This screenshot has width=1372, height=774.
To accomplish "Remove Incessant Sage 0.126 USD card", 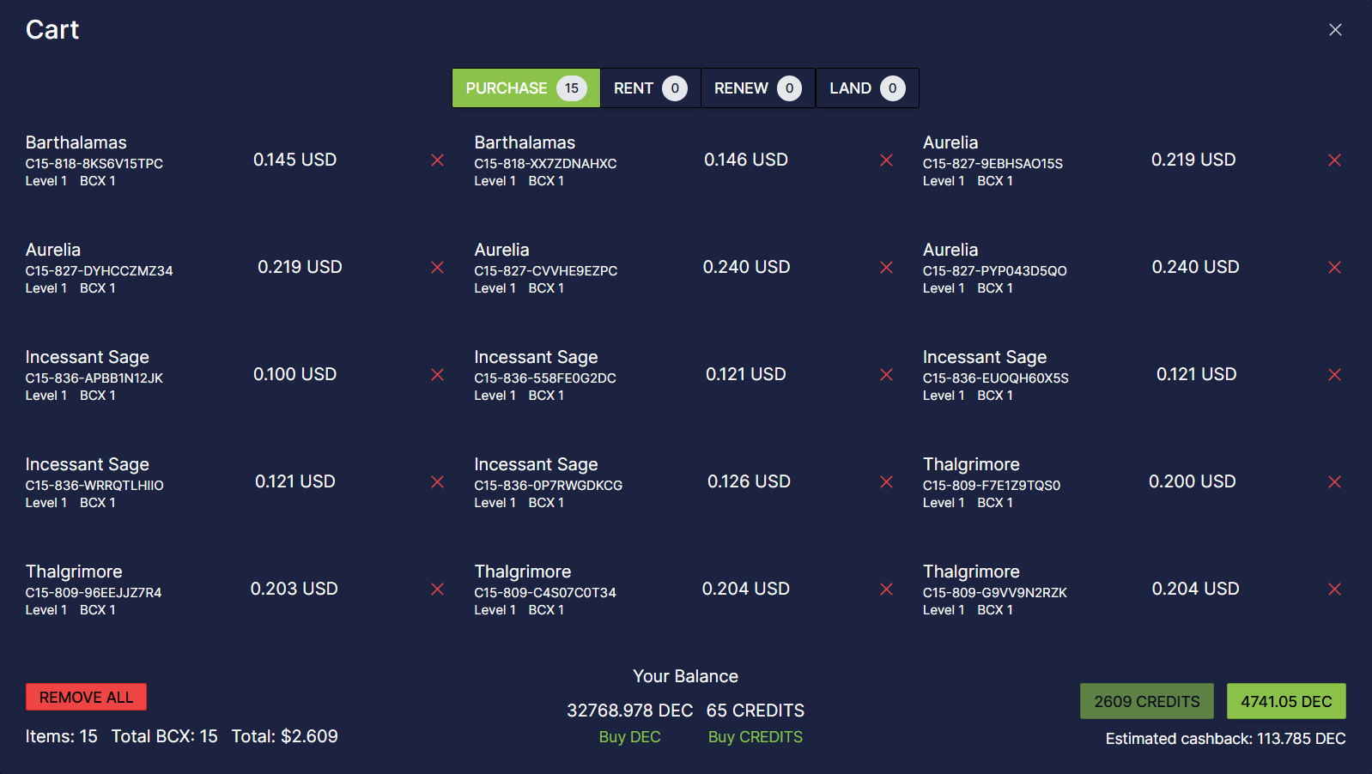I will click(886, 482).
